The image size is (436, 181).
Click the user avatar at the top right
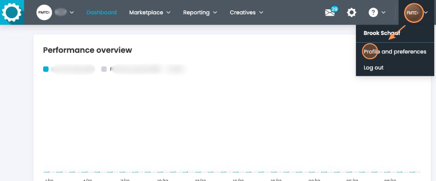[x=413, y=13]
